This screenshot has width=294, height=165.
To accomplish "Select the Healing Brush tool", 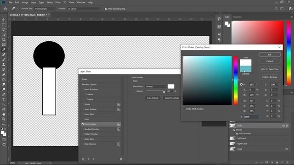I will pyautogui.click(x=4, y=55).
